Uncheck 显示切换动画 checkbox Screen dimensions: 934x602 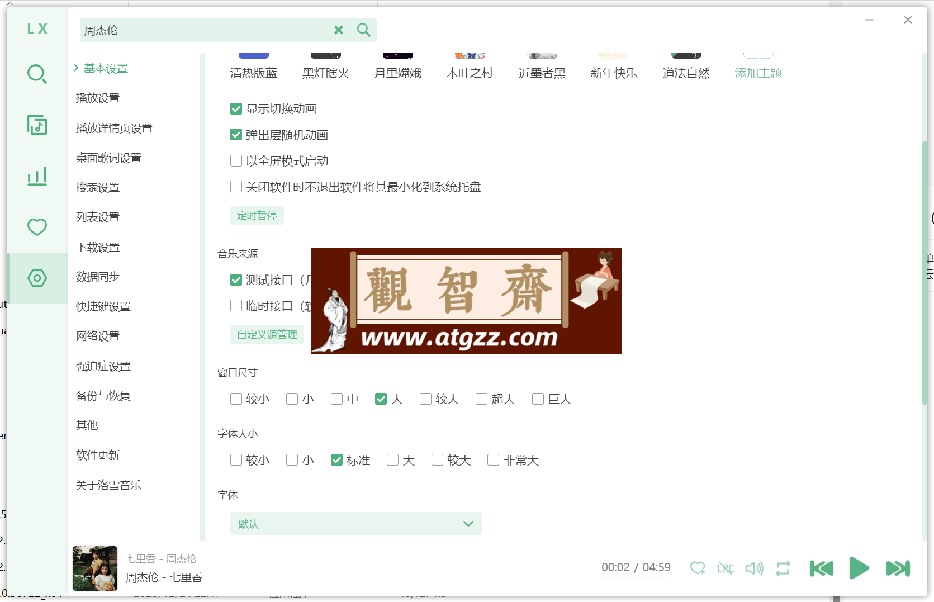point(236,109)
